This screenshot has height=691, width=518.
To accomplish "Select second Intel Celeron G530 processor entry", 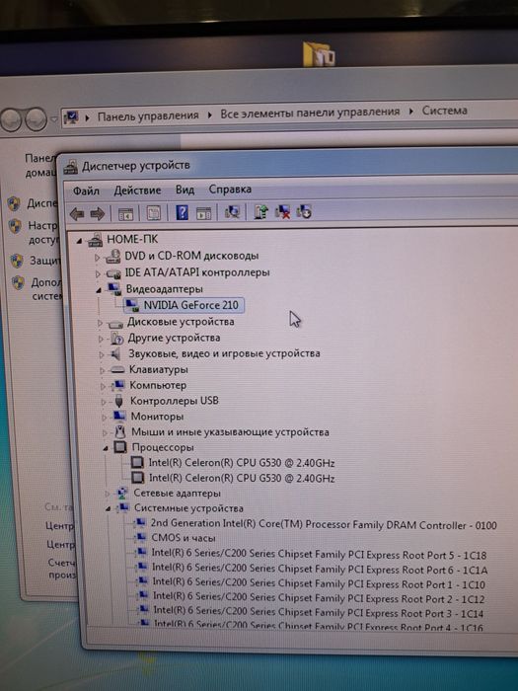I will pos(242,478).
